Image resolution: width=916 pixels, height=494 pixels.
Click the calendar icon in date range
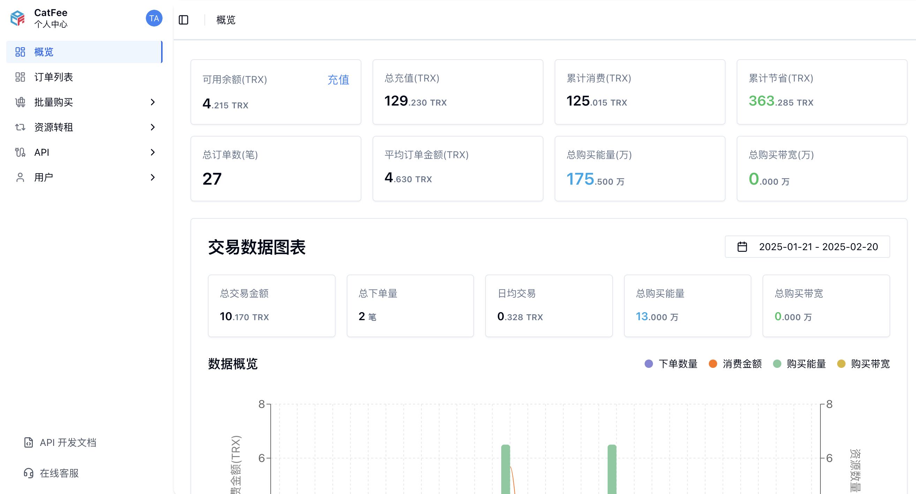[742, 246]
